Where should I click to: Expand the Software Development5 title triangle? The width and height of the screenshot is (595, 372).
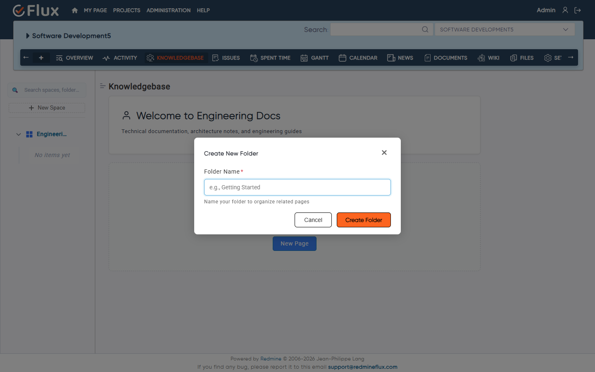point(28,36)
